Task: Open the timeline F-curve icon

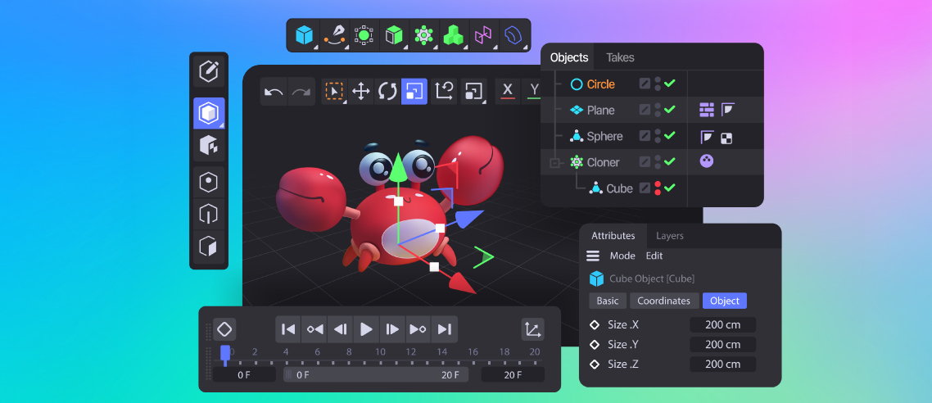Action: pyautogui.click(x=532, y=329)
